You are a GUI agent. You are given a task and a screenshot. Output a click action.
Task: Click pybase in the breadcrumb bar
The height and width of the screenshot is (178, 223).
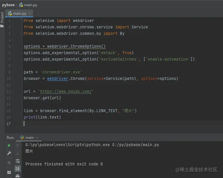tap(8, 5)
